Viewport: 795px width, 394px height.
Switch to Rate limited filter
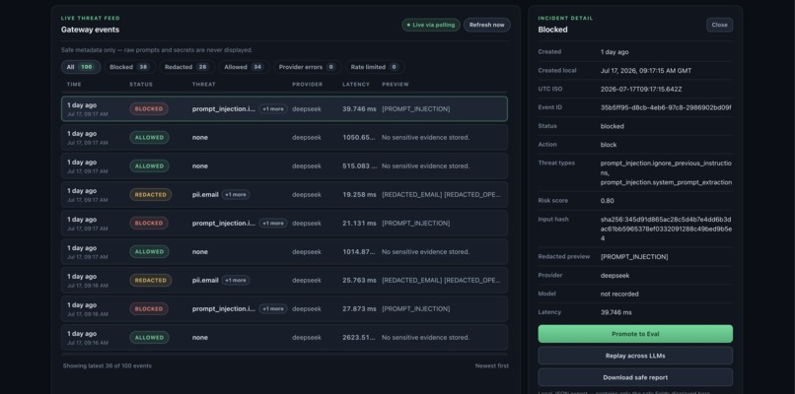[x=375, y=67]
